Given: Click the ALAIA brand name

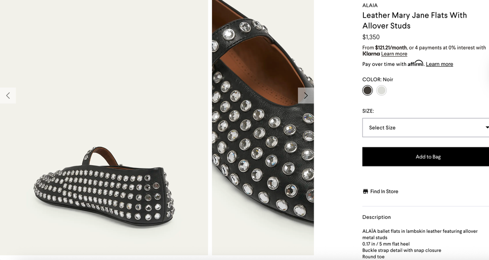Looking at the screenshot, I should tap(370, 6).
